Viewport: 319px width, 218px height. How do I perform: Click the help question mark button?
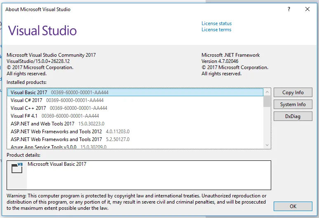click(x=289, y=9)
